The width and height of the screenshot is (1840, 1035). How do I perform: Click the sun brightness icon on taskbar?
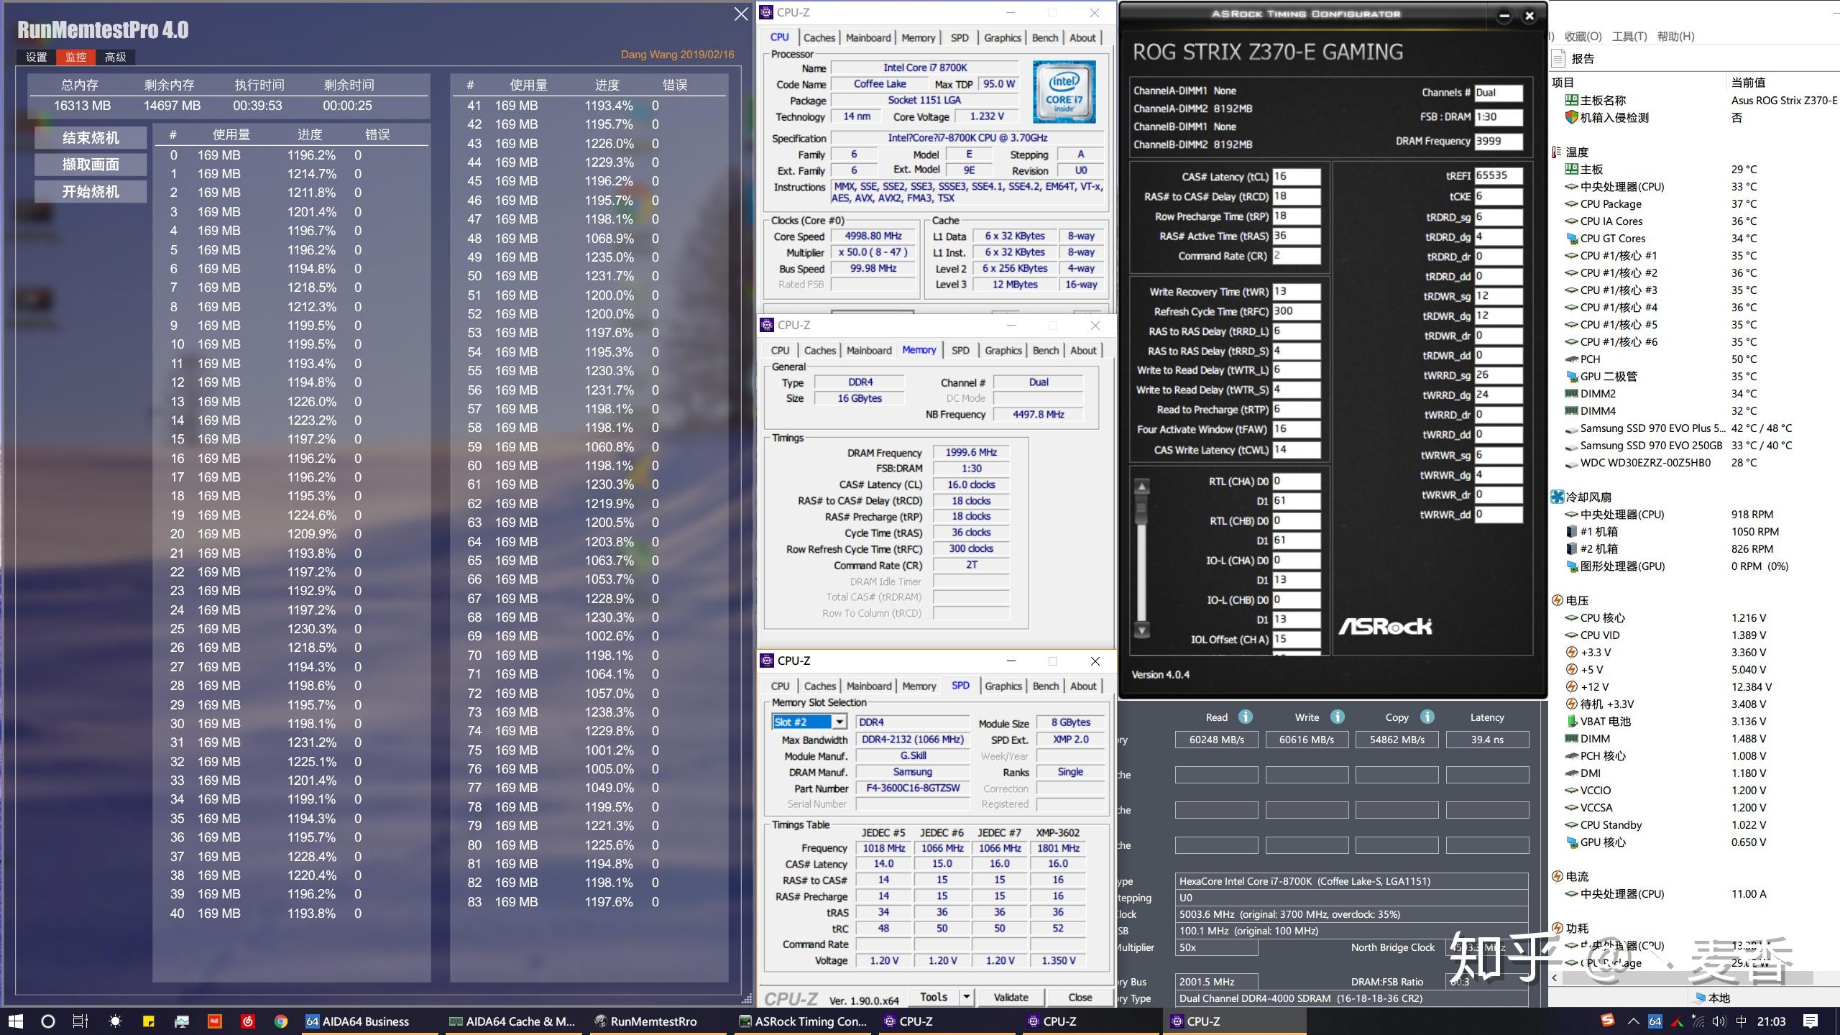(x=115, y=1021)
